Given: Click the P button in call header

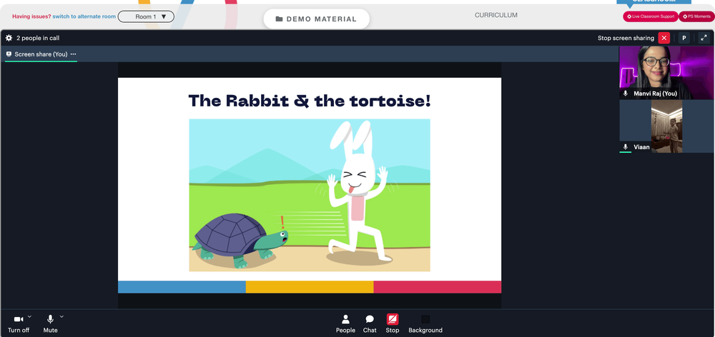Looking at the screenshot, I should point(684,39).
